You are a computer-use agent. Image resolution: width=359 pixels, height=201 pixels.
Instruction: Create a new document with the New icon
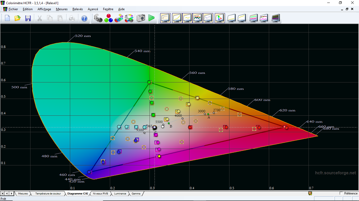7,18
